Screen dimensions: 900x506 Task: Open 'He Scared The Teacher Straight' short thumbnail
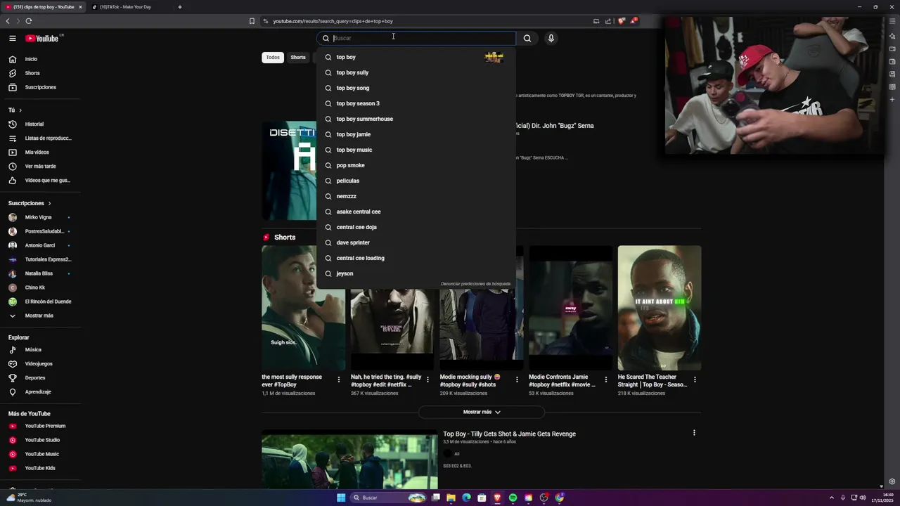pos(660,307)
